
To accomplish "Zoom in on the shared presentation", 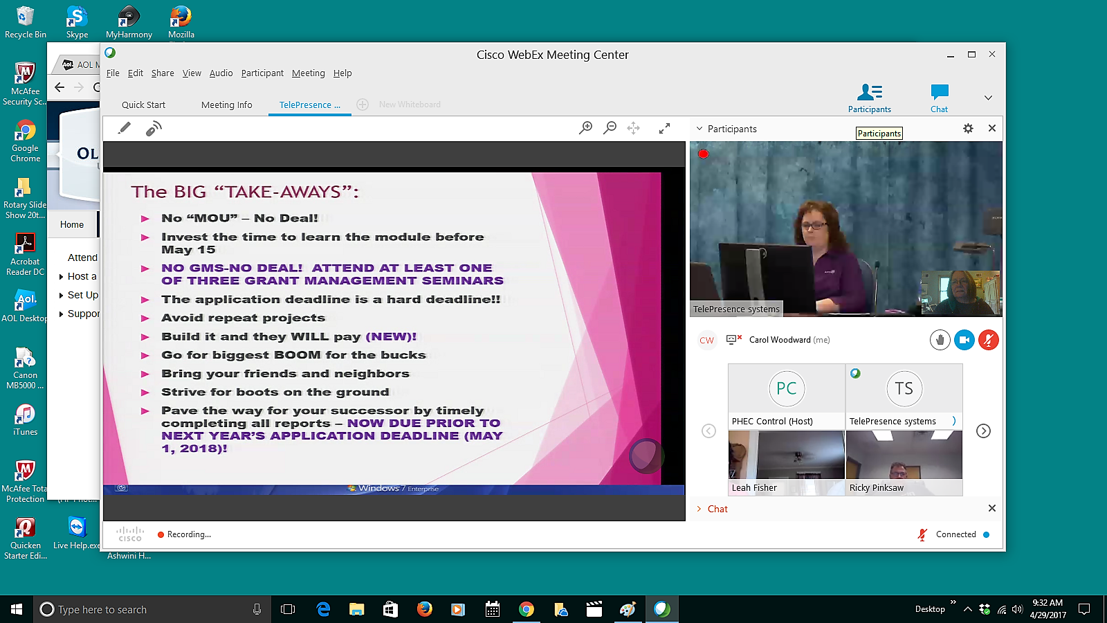I will click(x=586, y=128).
